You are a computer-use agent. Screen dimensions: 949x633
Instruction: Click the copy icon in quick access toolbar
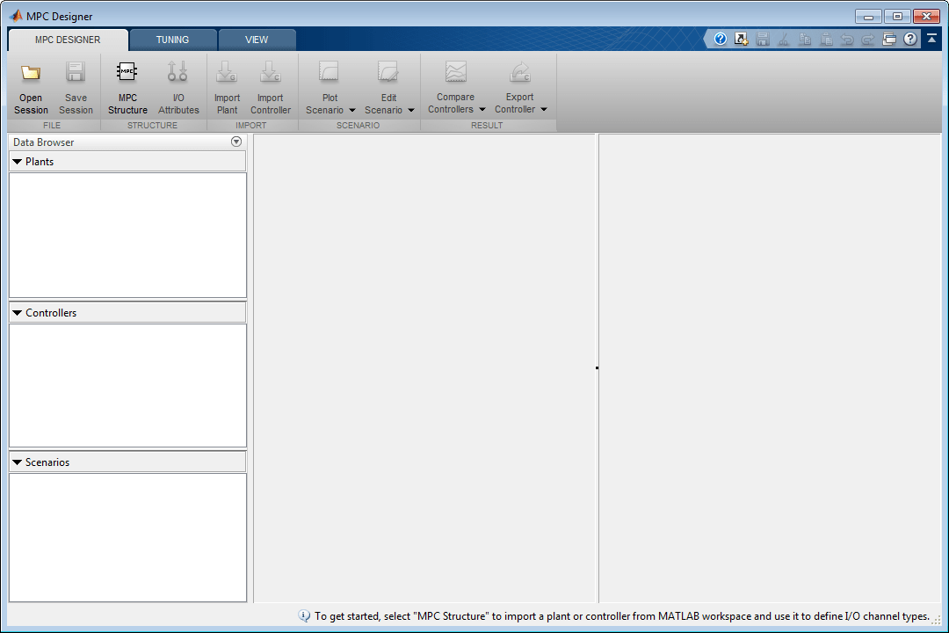pyautogui.click(x=805, y=40)
